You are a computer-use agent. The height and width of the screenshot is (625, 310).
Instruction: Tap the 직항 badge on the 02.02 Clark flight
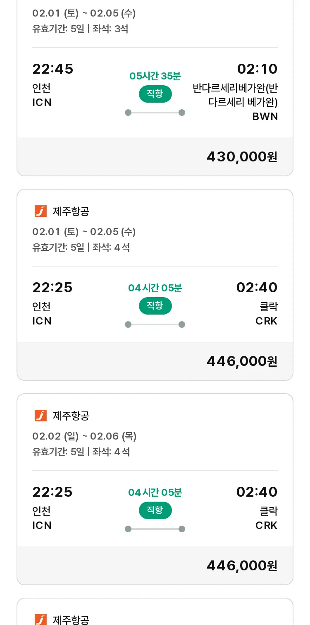click(x=155, y=510)
